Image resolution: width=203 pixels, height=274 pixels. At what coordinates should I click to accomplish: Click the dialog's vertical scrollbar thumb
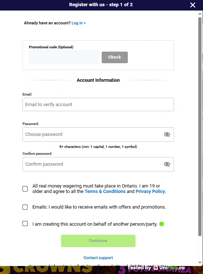(200, 127)
